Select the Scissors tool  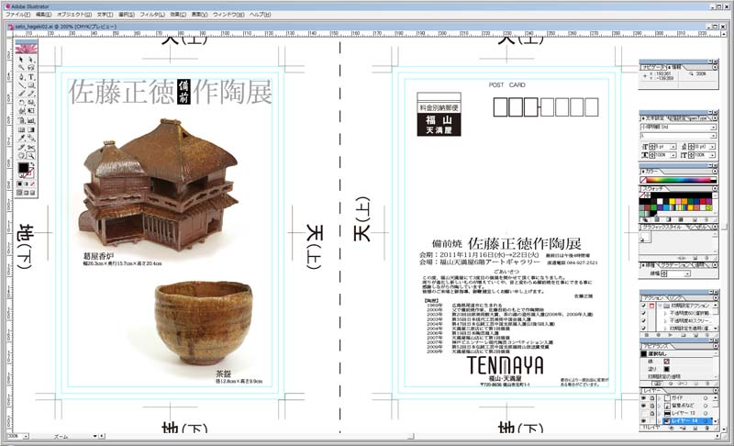pyautogui.click(x=31, y=147)
